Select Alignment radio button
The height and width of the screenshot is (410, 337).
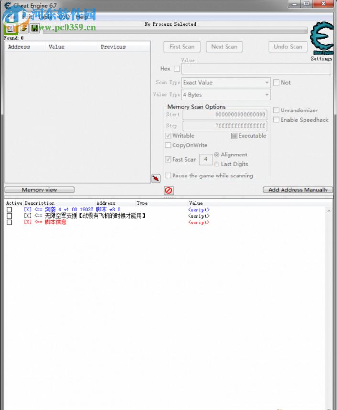click(217, 155)
